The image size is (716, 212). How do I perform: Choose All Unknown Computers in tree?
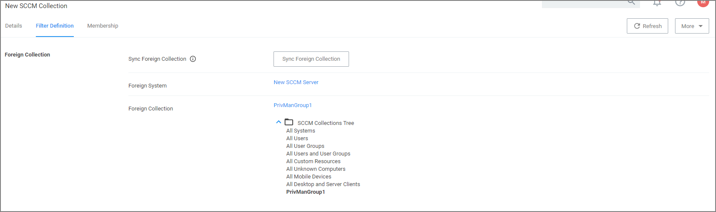(x=316, y=169)
